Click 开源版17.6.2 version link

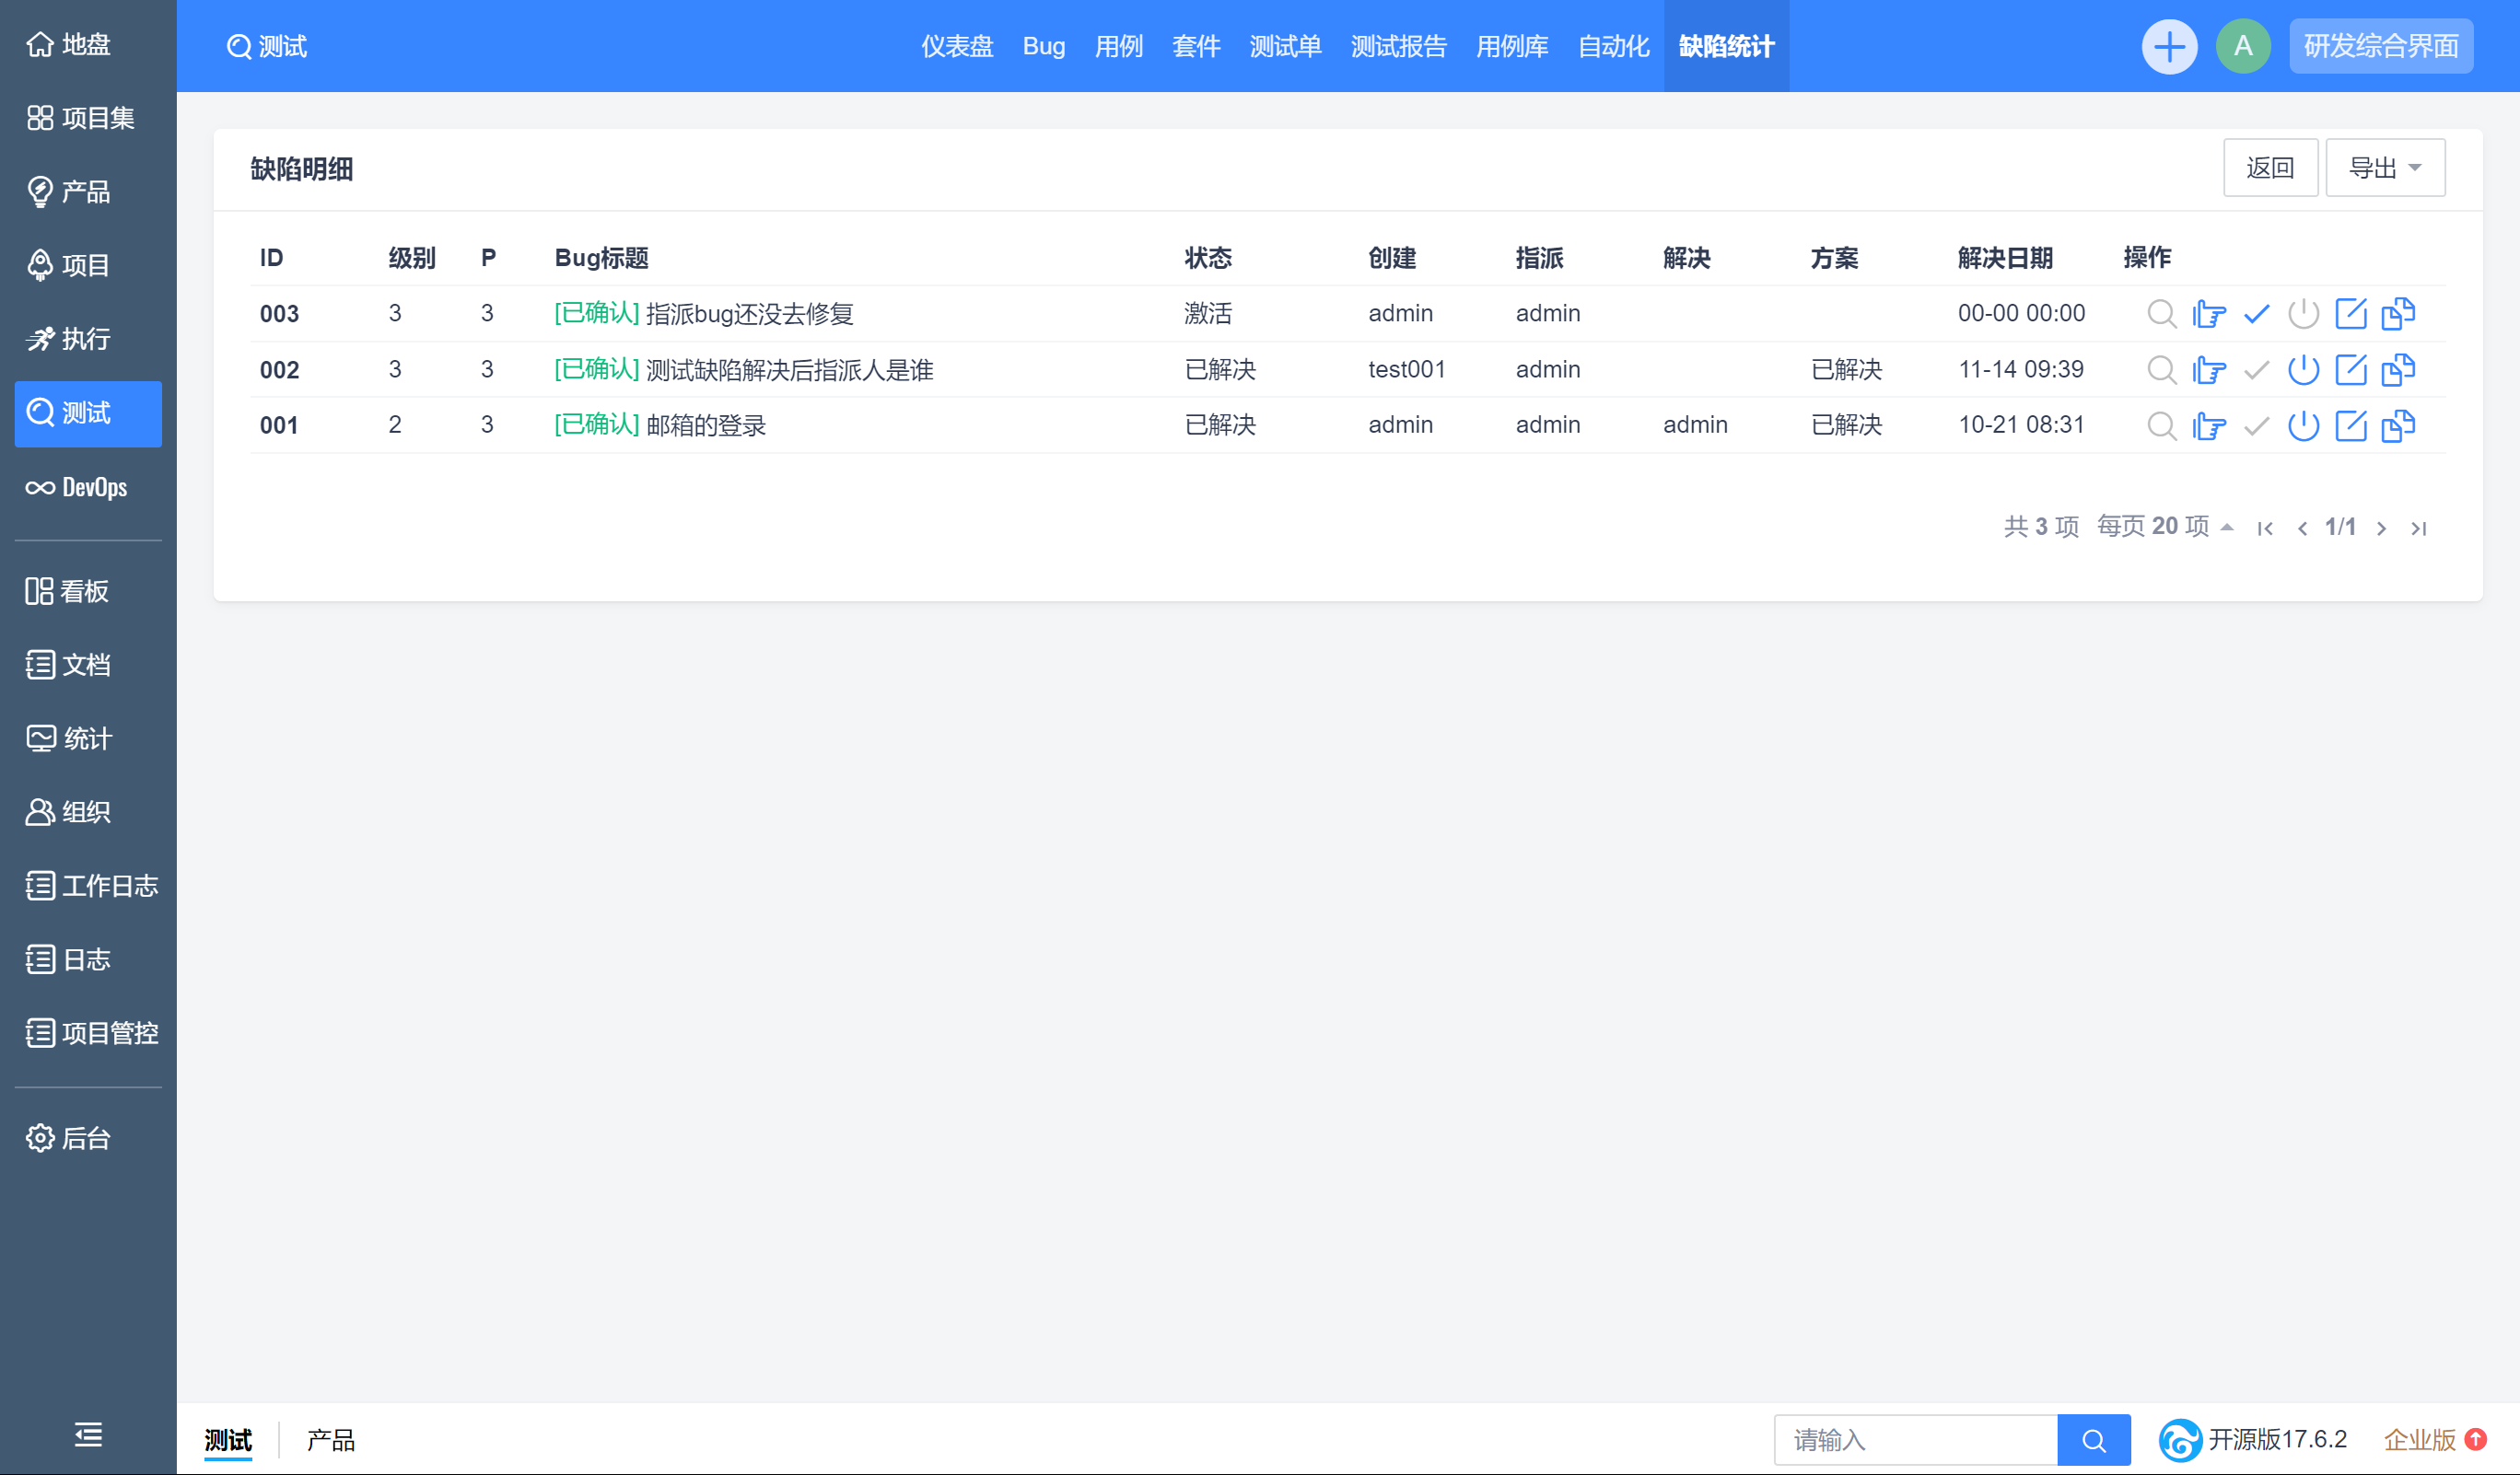pos(2253,1439)
